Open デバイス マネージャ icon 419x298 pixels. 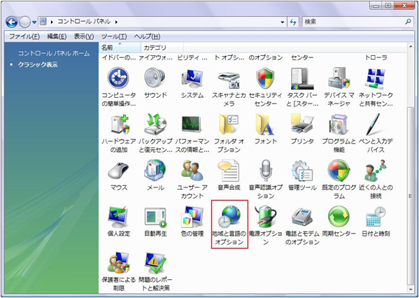click(x=339, y=78)
